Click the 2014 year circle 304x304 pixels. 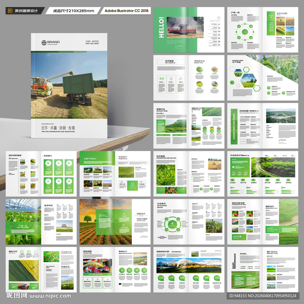click(196, 278)
